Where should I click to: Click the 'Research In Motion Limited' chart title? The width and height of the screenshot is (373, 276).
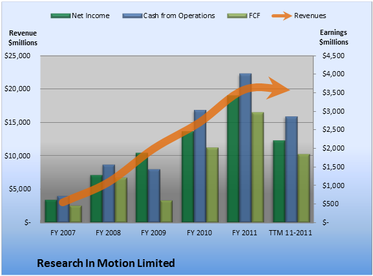[106, 263]
